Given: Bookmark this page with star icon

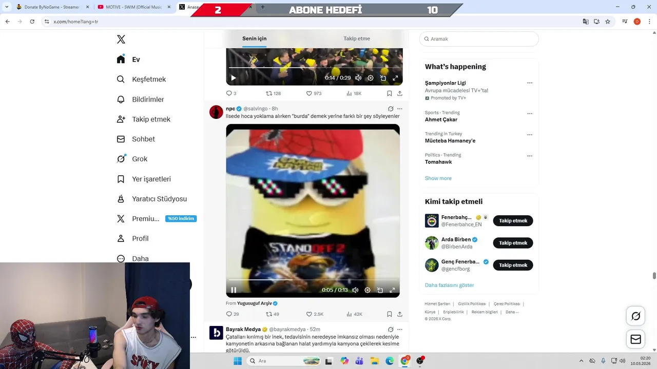Looking at the screenshot, I should (608, 22).
